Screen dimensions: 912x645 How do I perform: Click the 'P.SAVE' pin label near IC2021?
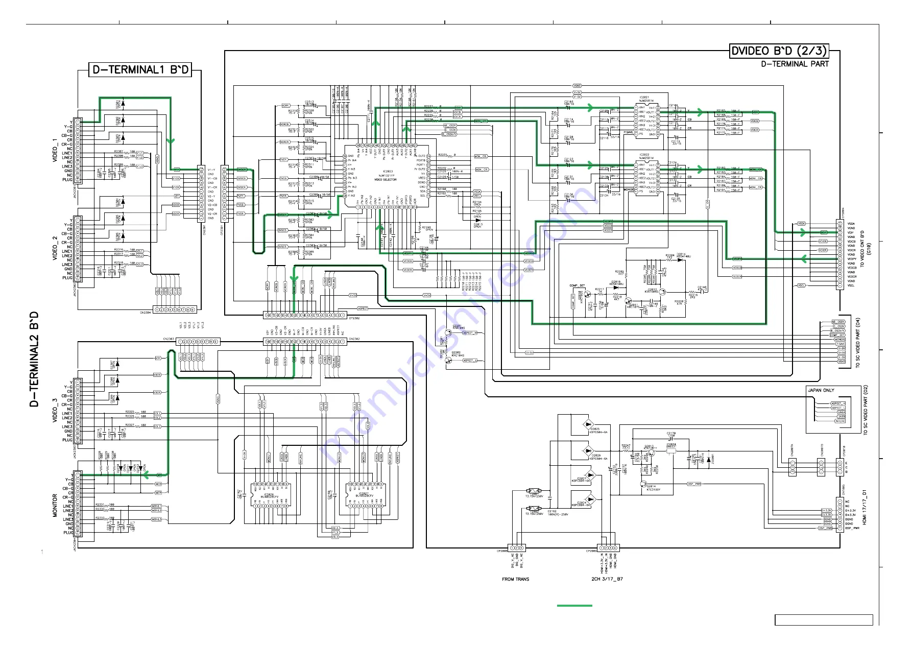coord(628,132)
